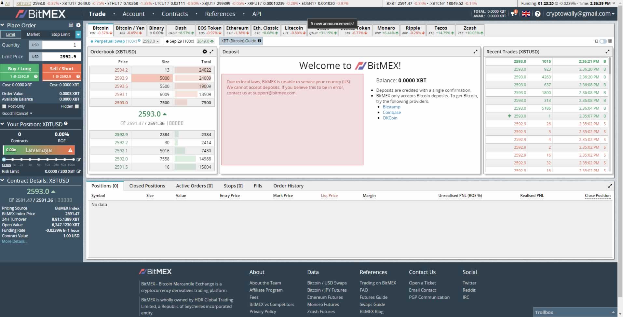Open Orderbook settings gear
The image size is (623, 317).
[205, 51]
